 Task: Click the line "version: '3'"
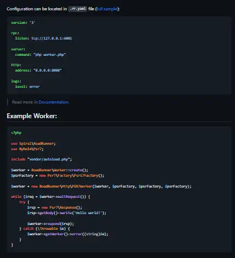(23, 23)
